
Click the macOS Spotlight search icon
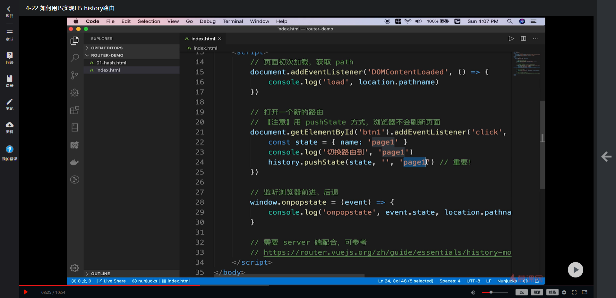(509, 21)
